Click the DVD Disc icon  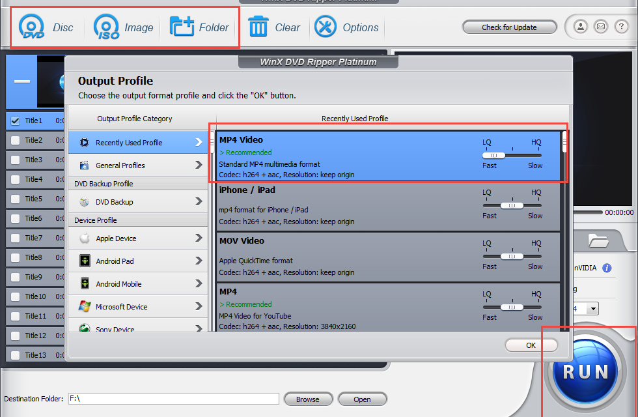(x=31, y=27)
